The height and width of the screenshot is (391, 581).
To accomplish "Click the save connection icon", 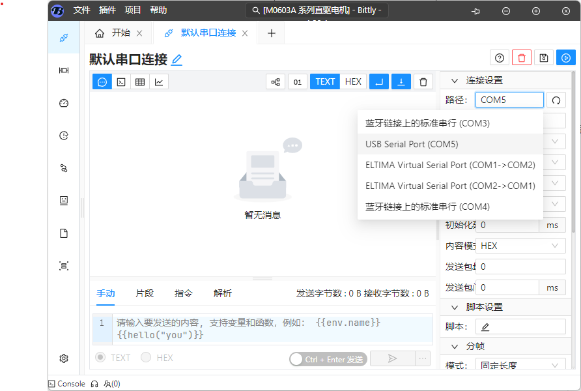I will (544, 58).
